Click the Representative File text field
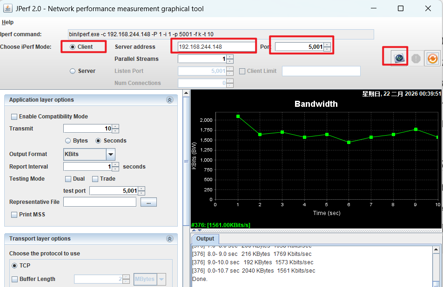Screen dimensions: 443x287 point(100,202)
